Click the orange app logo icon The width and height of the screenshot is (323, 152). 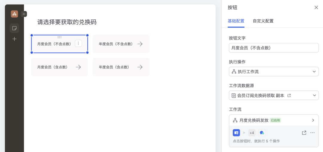click(x=14, y=14)
